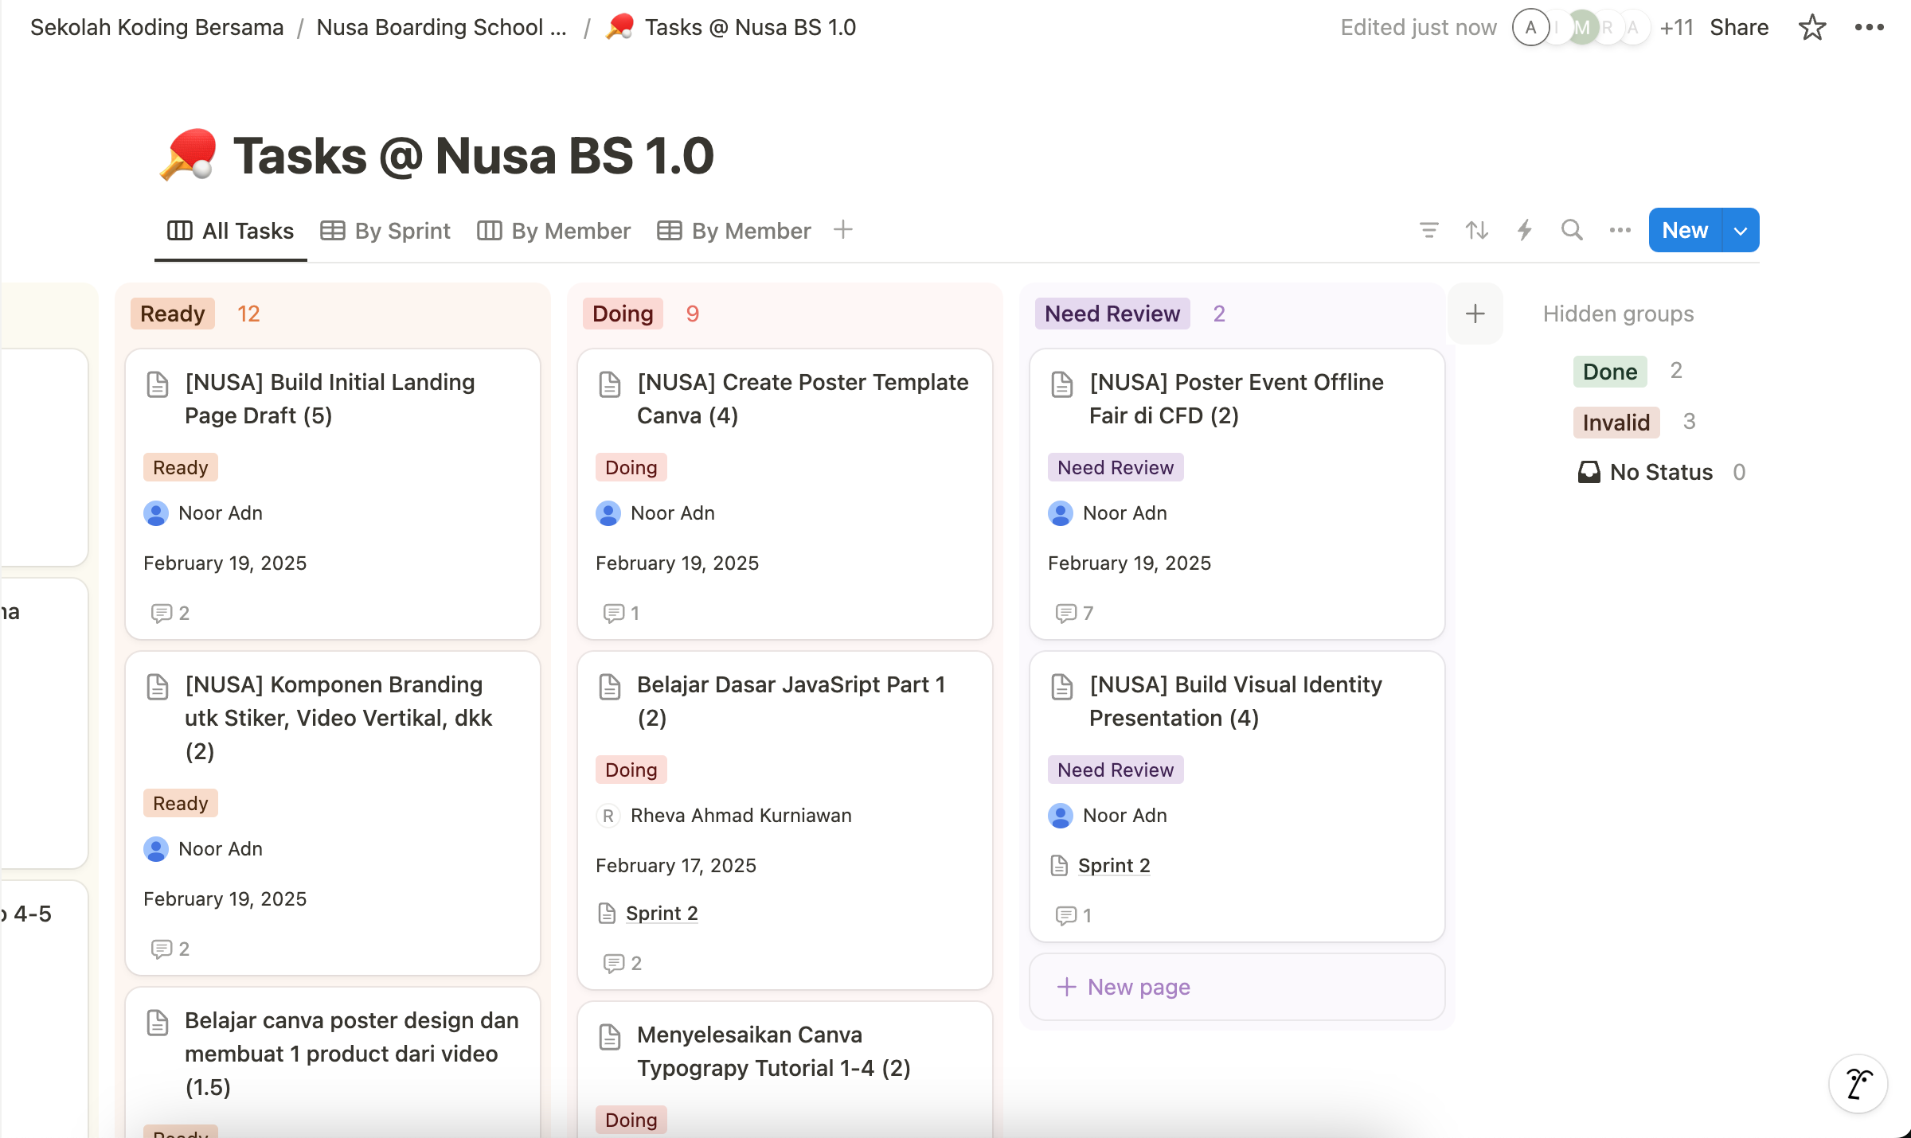Click the sort arrows icon
This screenshot has height=1138, width=1911.
click(1477, 231)
